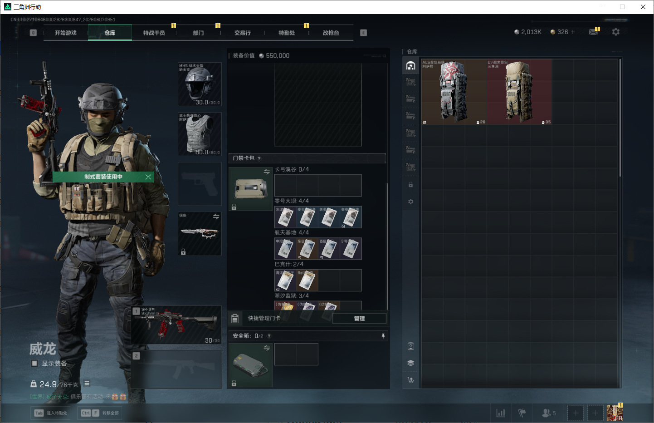Open the settings gear icon

tap(615, 32)
